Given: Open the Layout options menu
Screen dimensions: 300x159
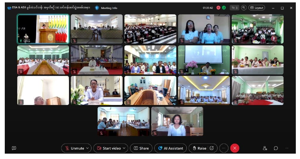Looking at the screenshot, I should (257, 8).
